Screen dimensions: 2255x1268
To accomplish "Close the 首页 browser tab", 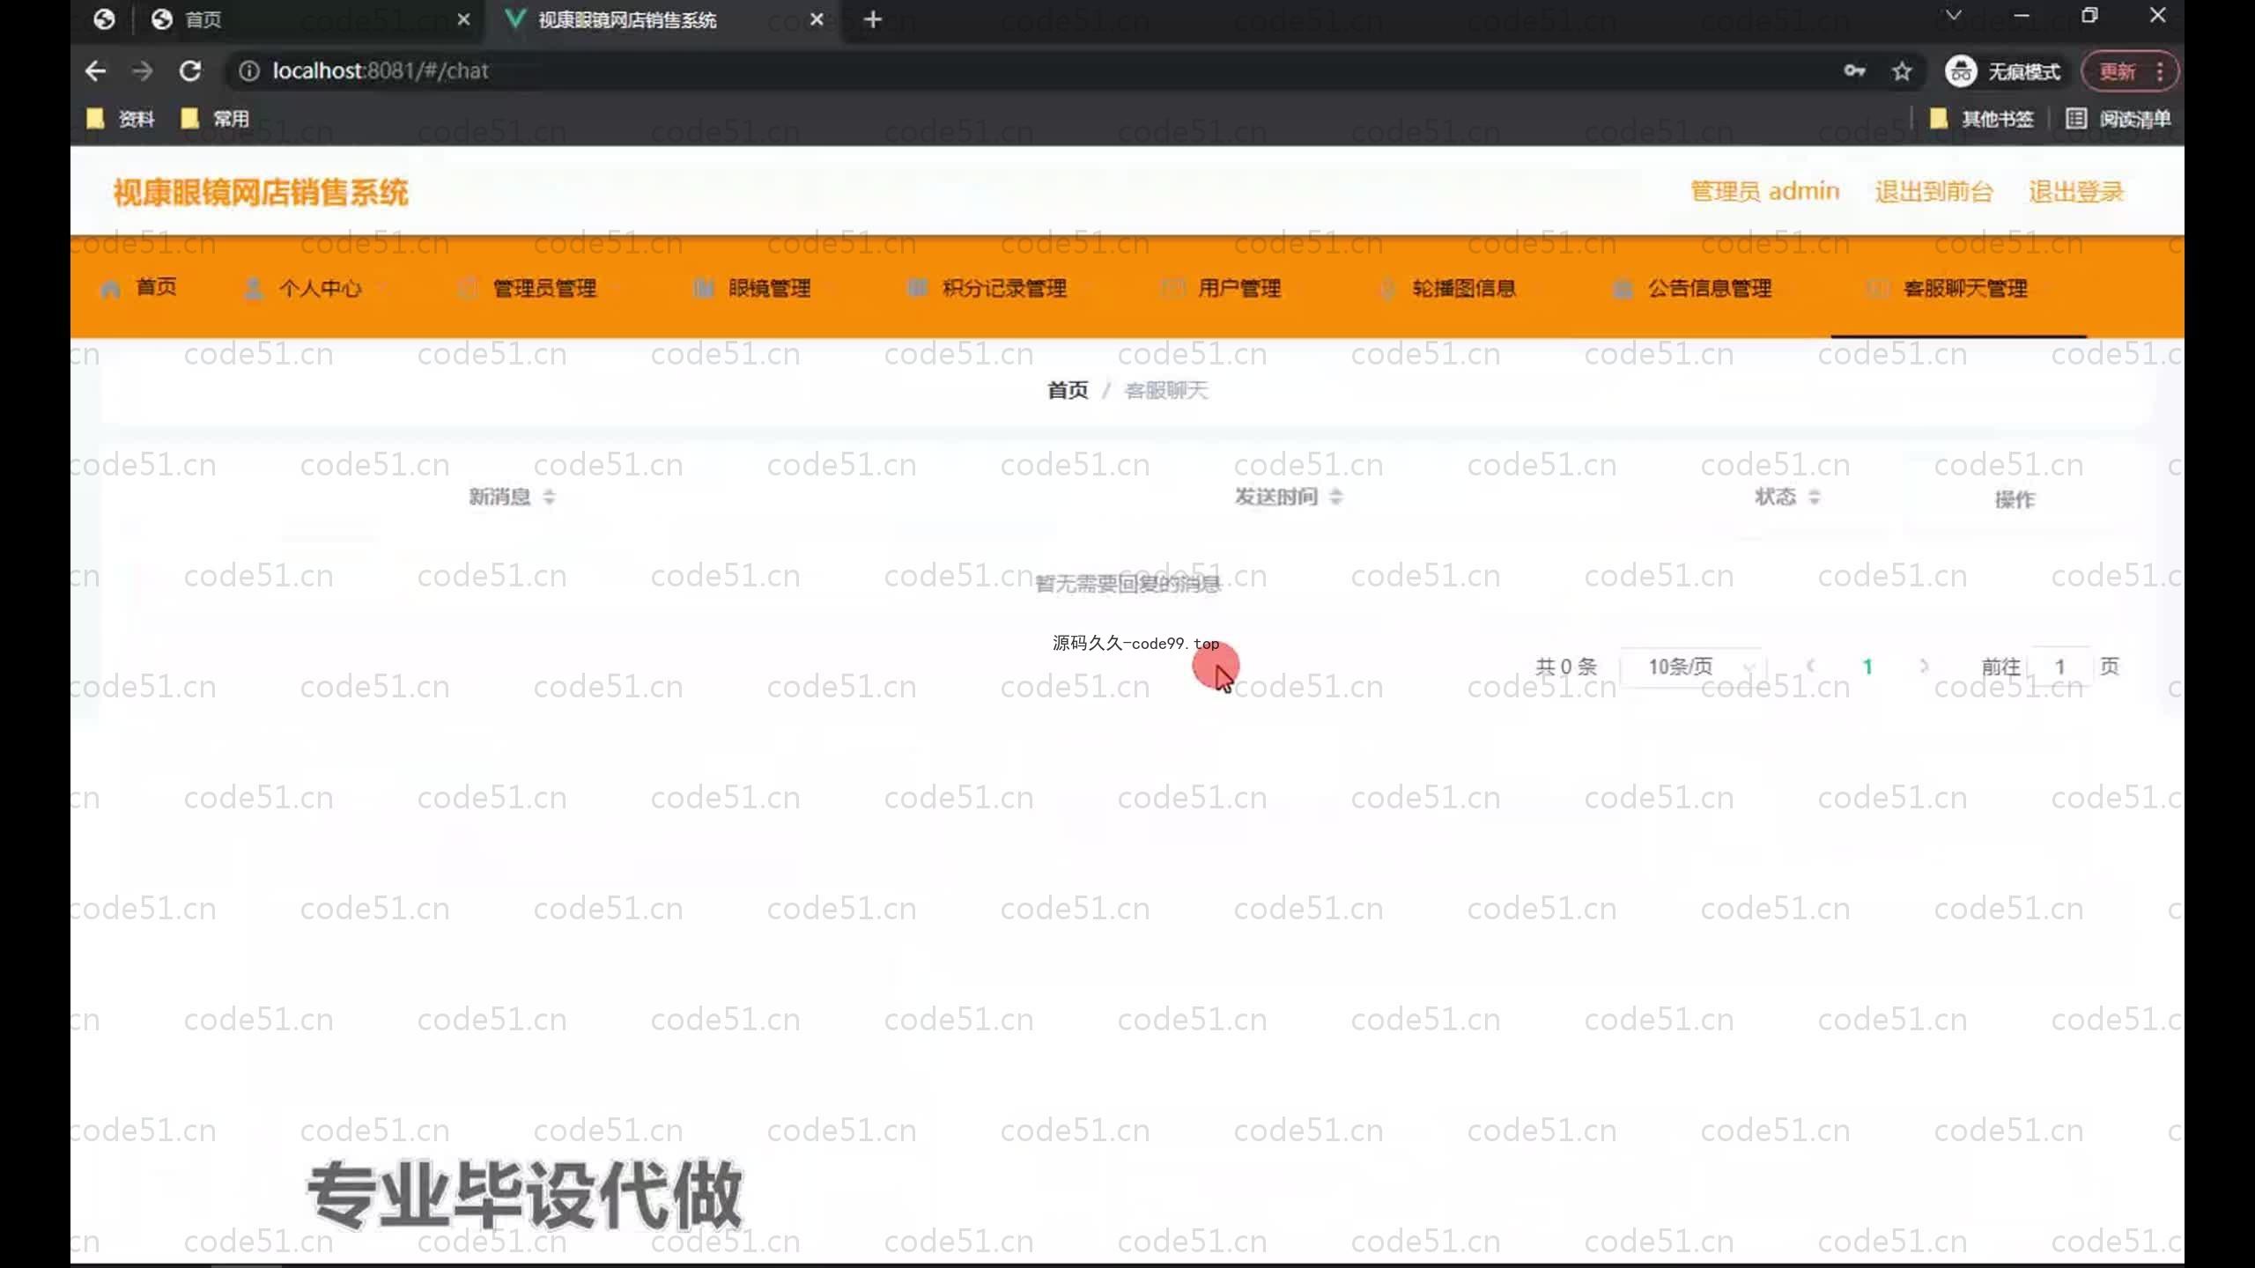I will (464, 19).
